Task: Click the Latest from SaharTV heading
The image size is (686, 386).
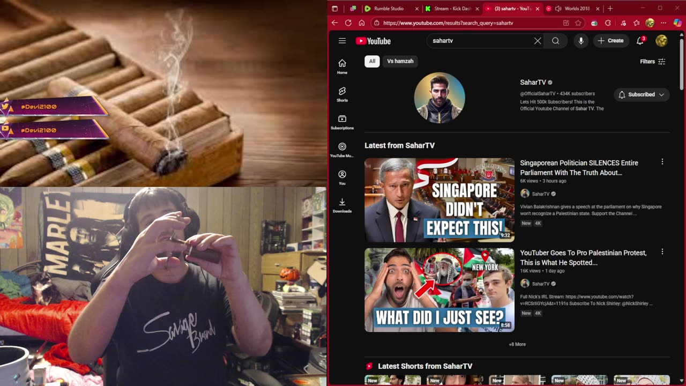Action: coord(399,145)
